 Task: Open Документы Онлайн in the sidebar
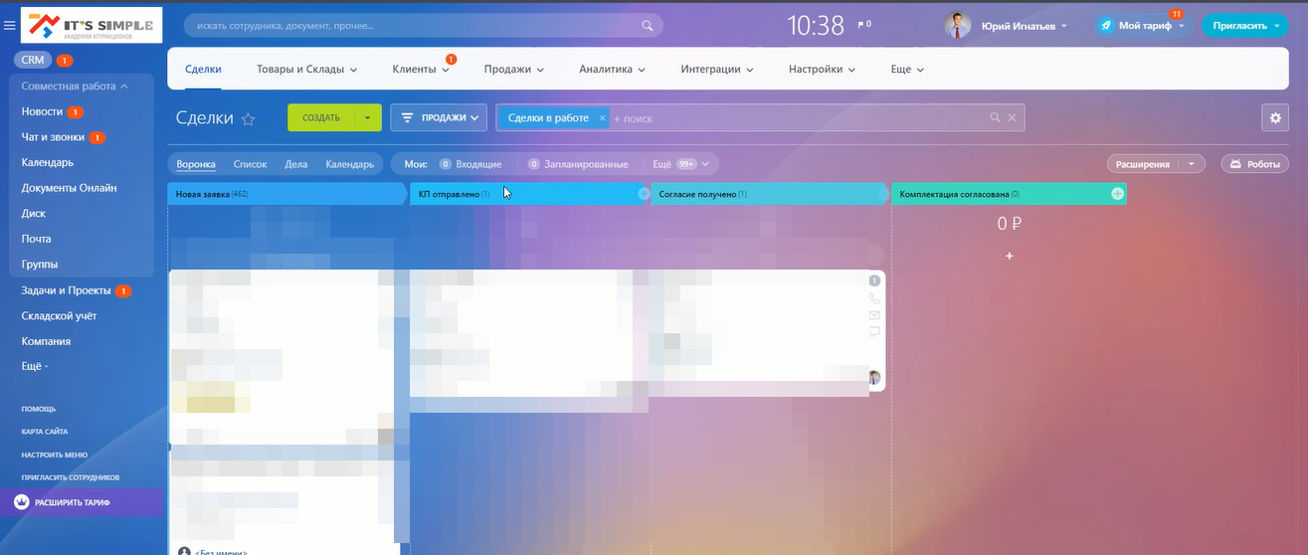pos(69,188)
